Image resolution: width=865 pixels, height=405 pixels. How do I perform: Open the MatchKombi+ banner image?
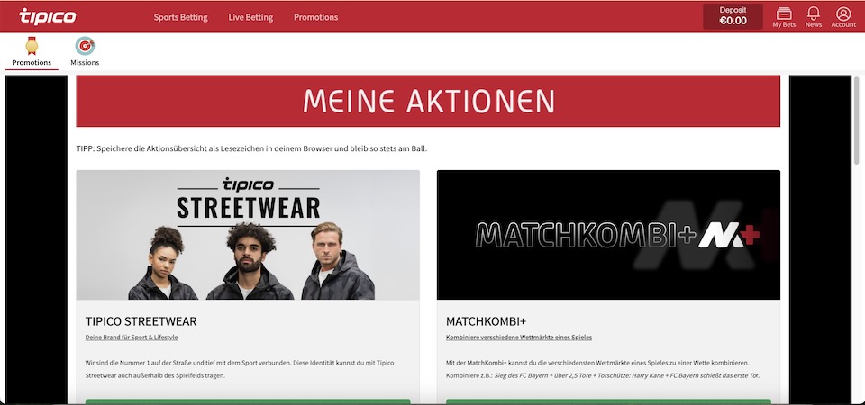[608, 235]
